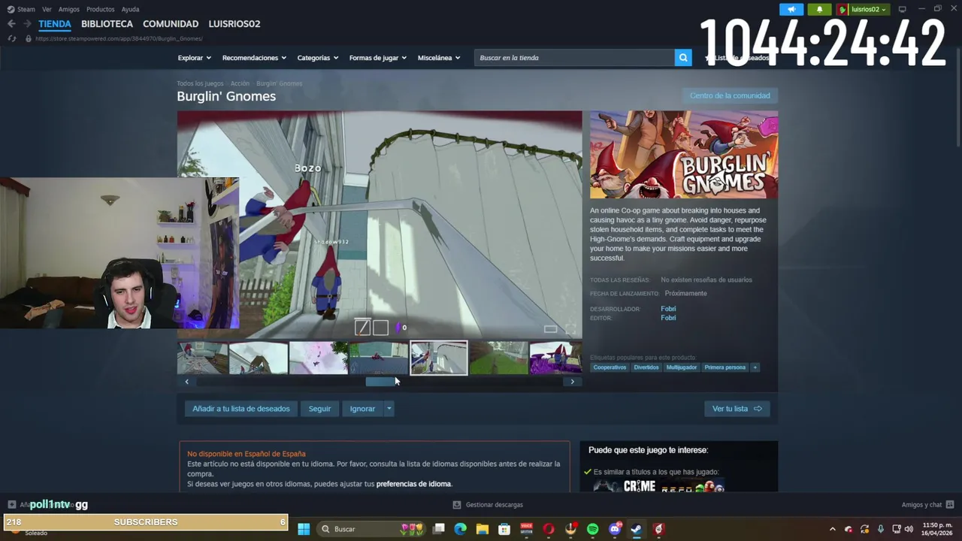This screenshot has height=541, width=962.
Task: Open the Productos menu
Action: point(101,9)
